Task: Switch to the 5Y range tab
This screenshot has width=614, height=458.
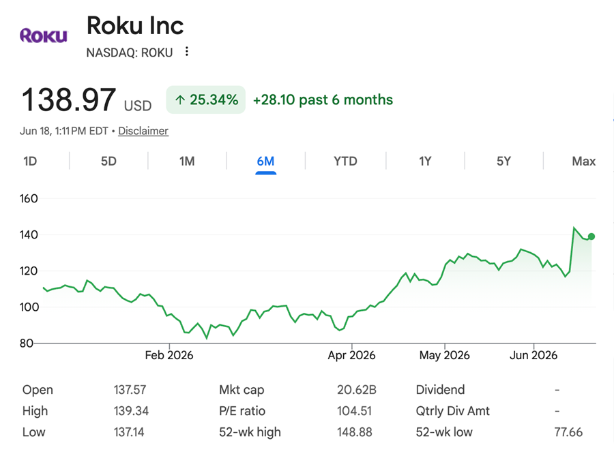Action: (x=504, y=161)
